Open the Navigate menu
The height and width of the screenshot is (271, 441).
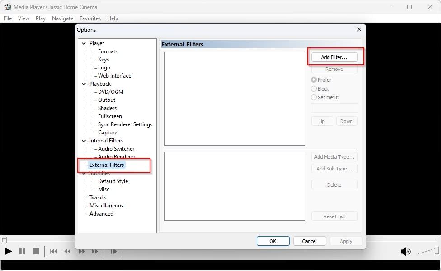(x=62, y=18)
